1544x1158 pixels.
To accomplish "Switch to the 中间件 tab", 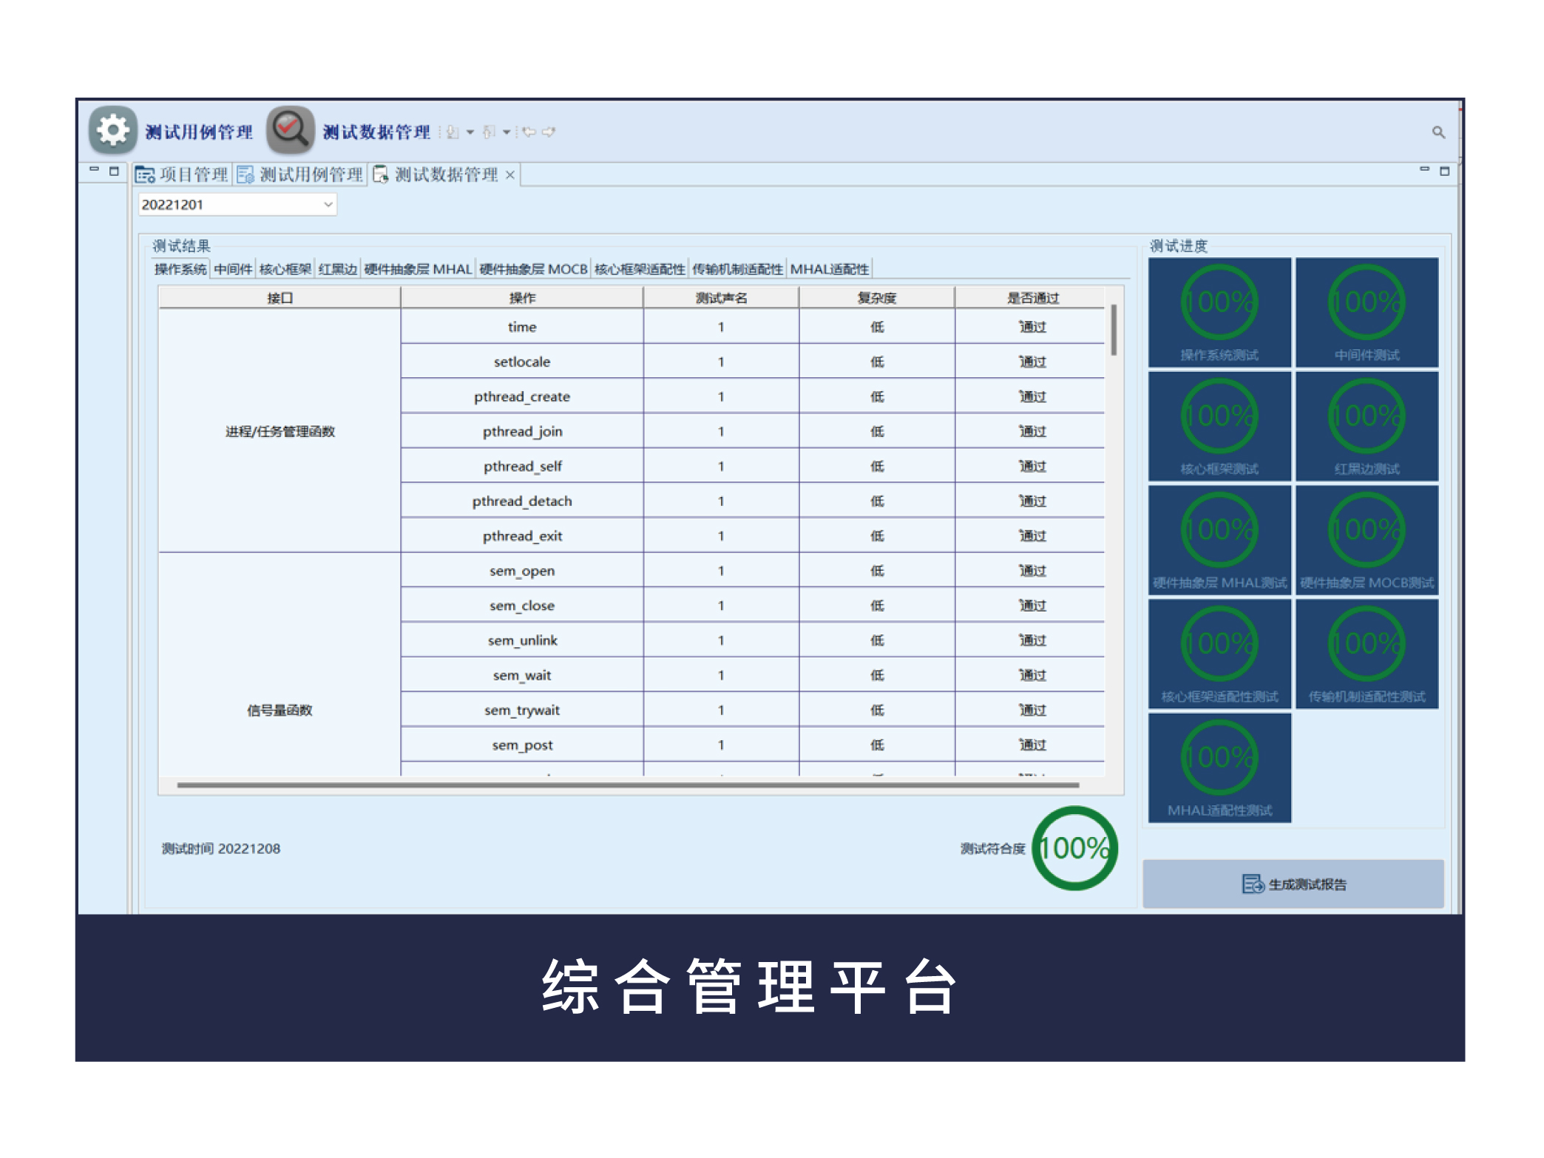I will coord(233,268).
